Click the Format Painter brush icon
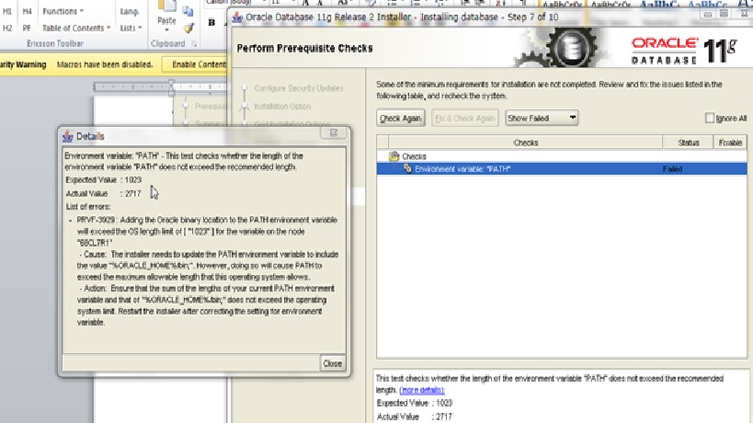Screen dimensions: 753x423 pos(188,27)
